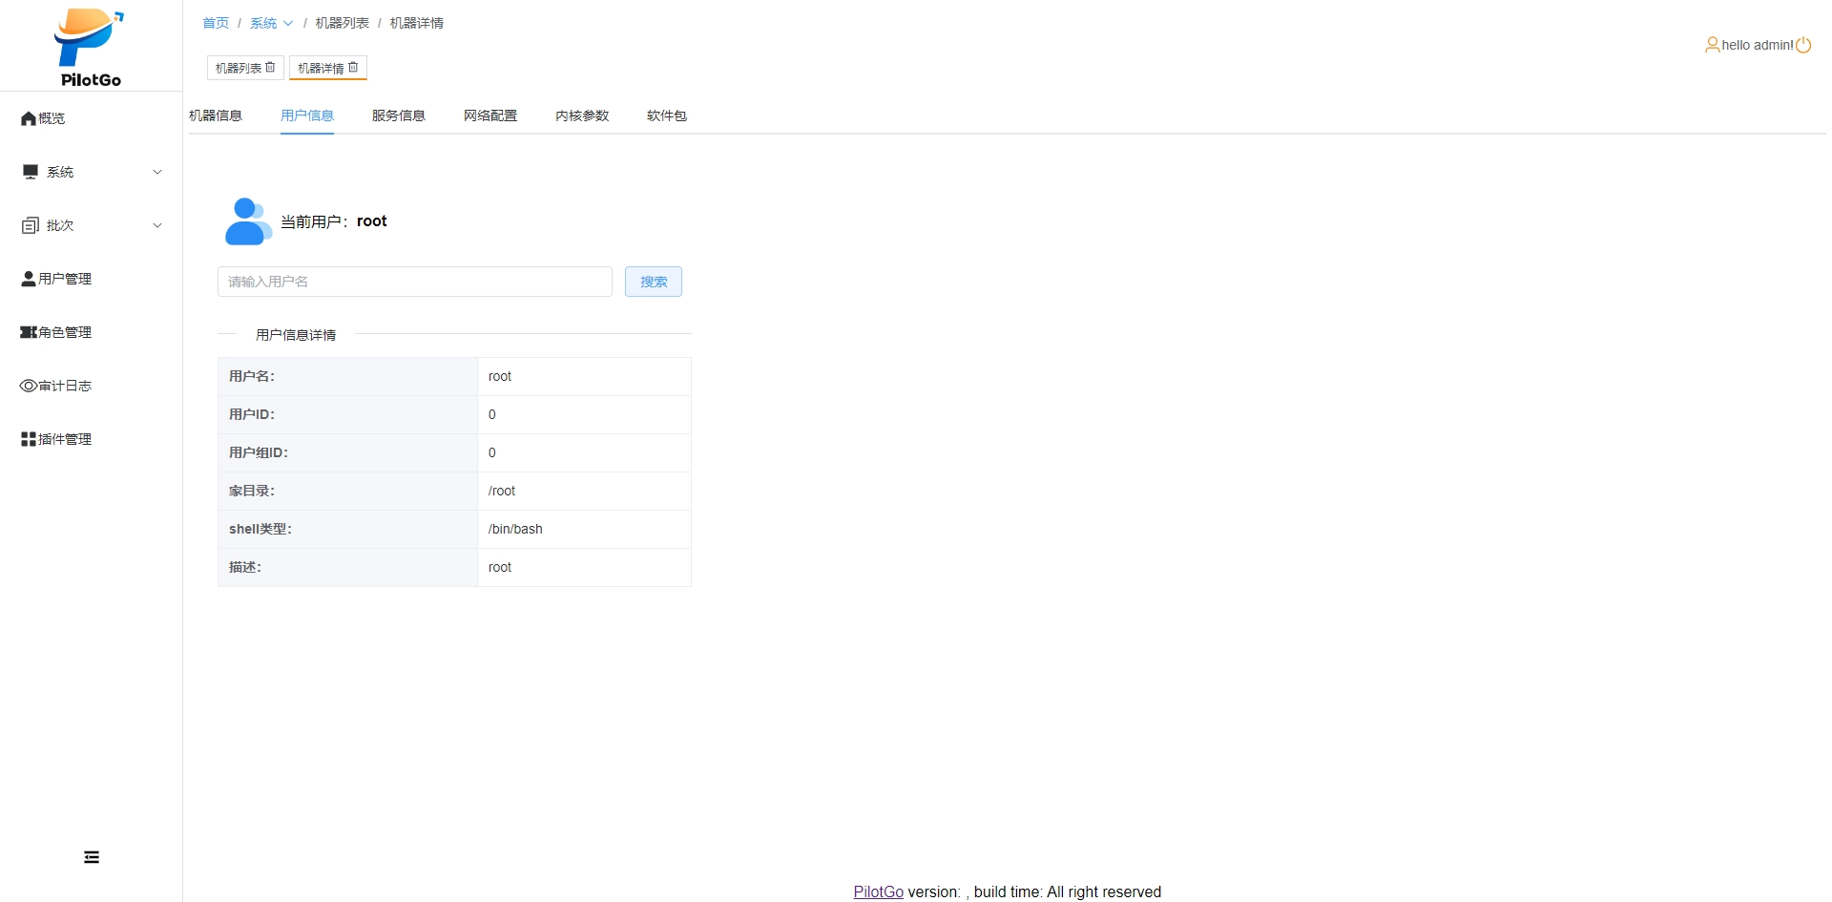
Task: Click the PilotGo logo
Action: 90,47
